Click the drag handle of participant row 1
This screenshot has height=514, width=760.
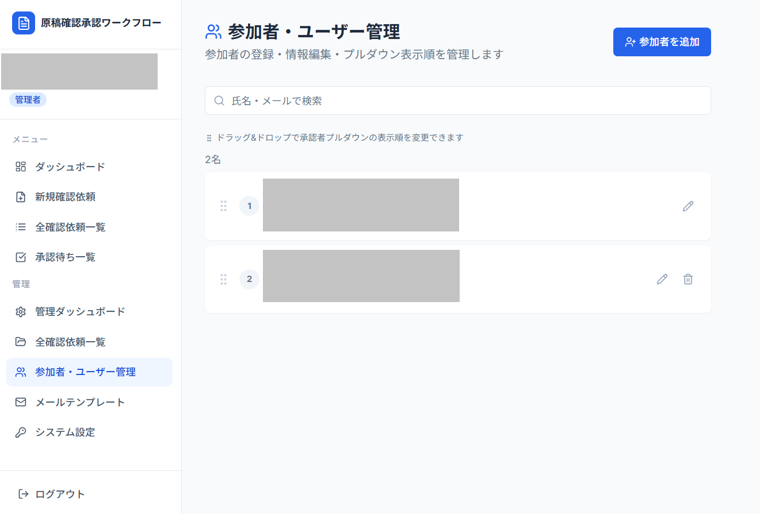click(224, 206)
